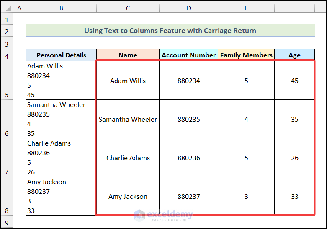Click the select-all corner triangle

tap(7, 8)
